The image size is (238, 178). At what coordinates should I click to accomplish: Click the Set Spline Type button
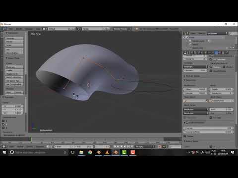[x=14, y=81]
